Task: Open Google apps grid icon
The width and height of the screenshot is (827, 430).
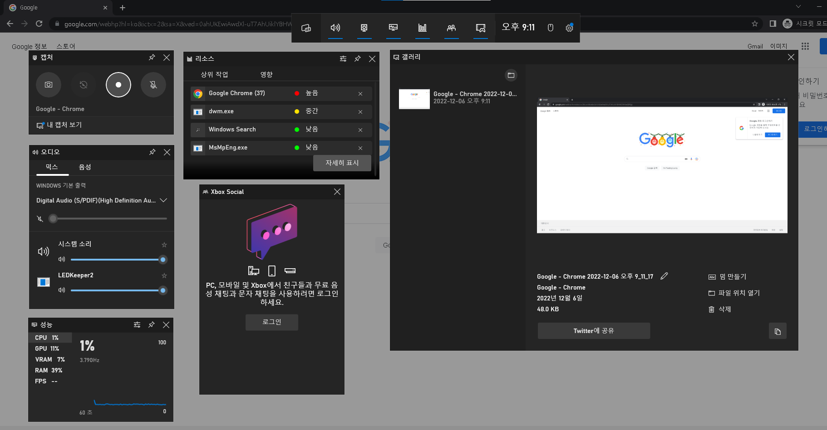Action: pyautogui.click(x=805, y=46)
